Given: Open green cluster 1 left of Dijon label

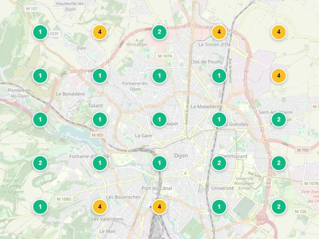Looking at the screenshot, I should click(x=159, y=163).
